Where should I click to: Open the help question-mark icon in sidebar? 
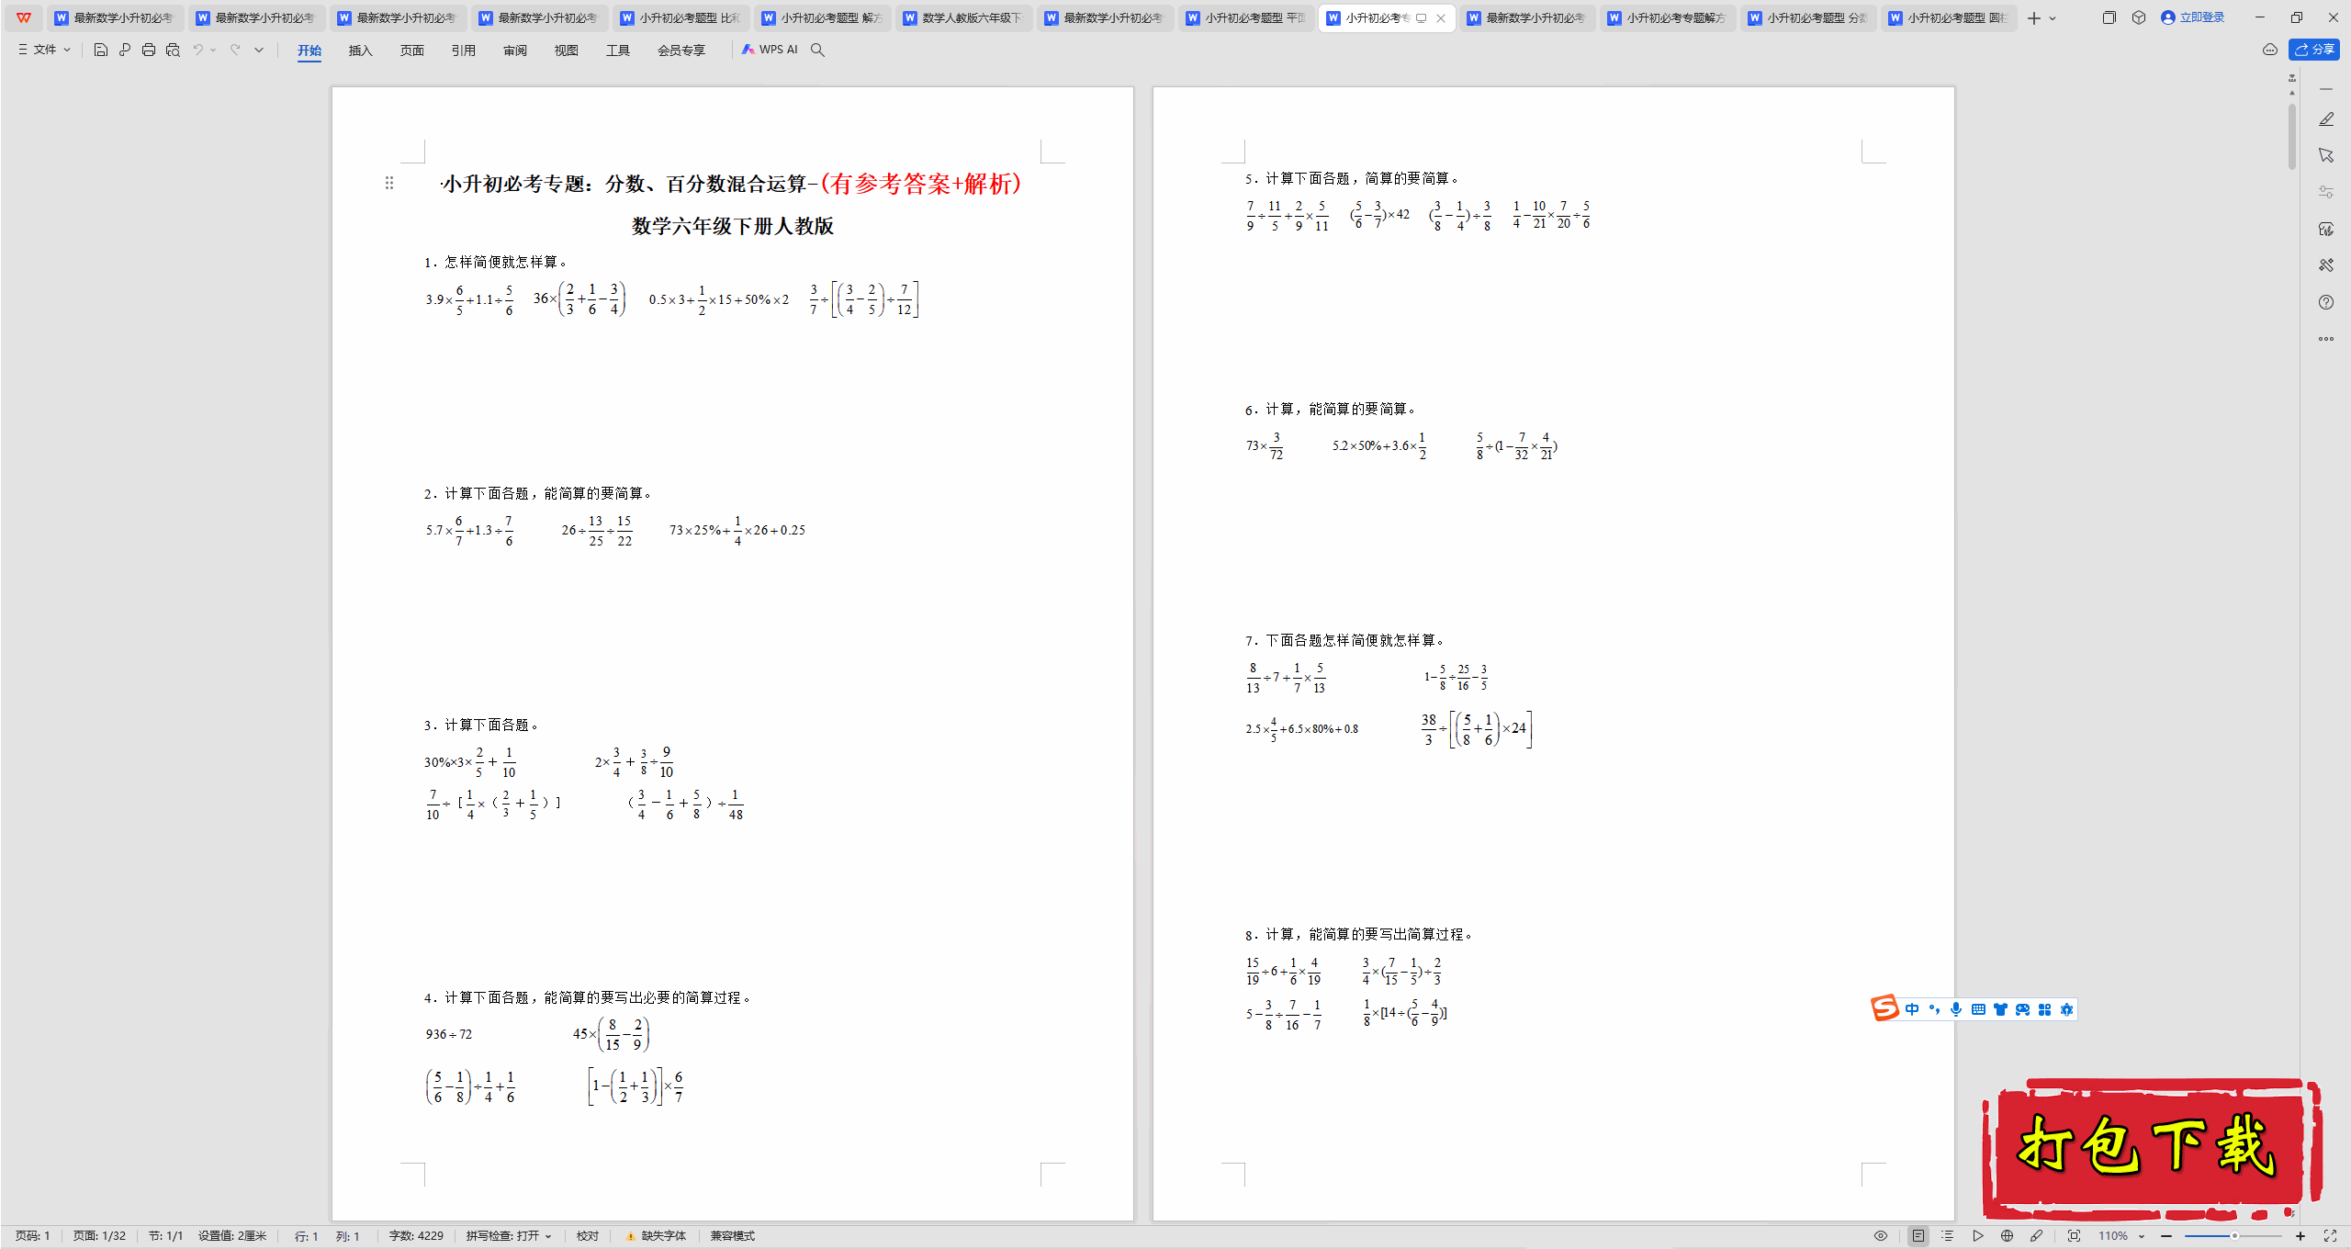point(2326,302)
